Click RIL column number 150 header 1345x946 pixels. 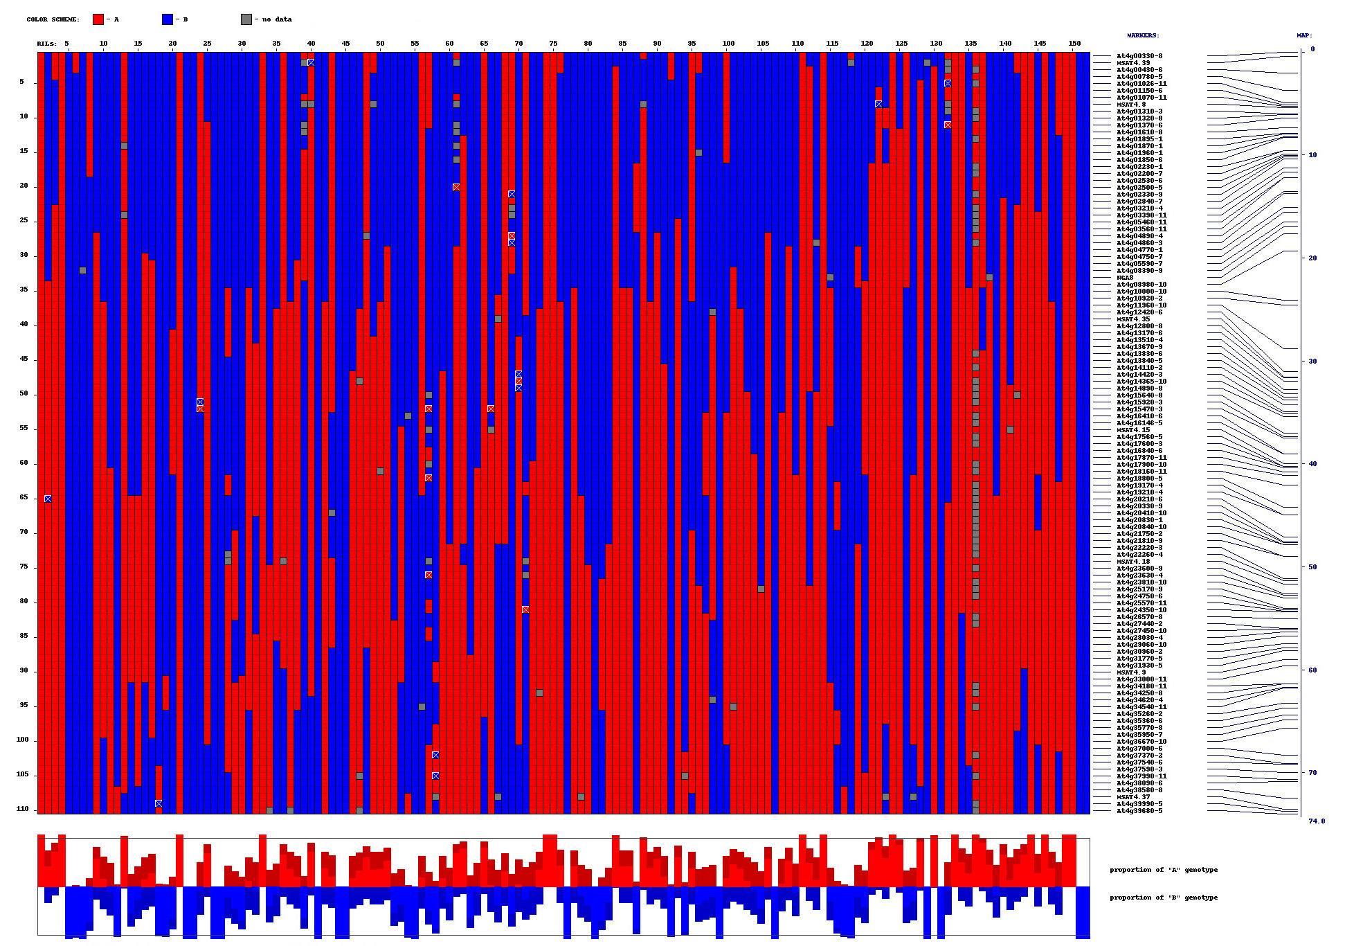pyautogui.click(x=1074, y=44)
